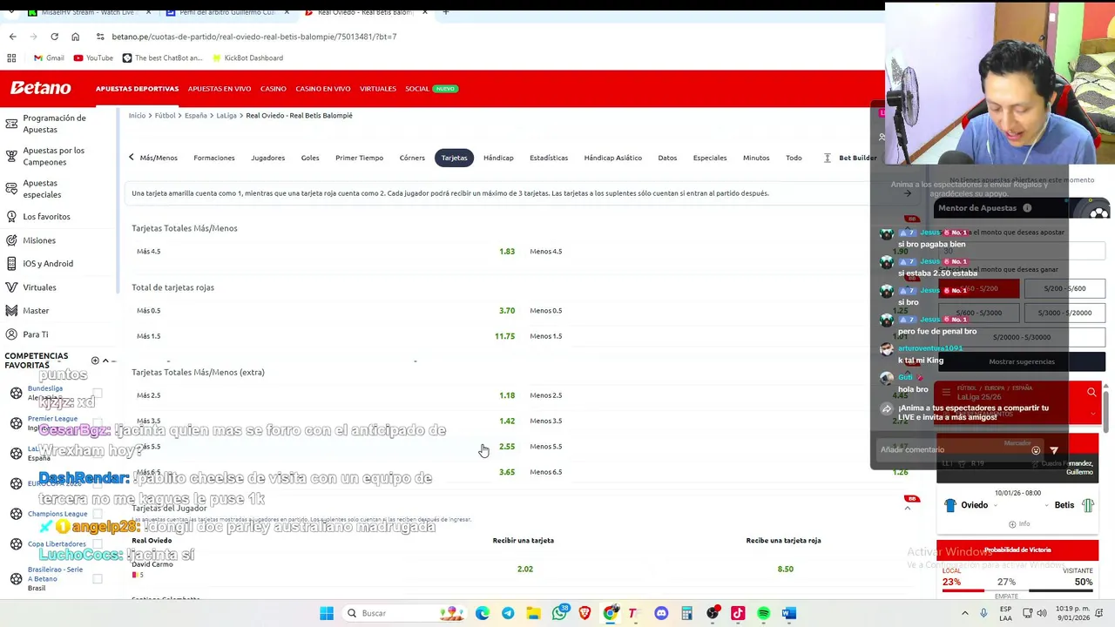
Task: Select David Carmo red card odds 8.50
Action: (x=785, y=569)
